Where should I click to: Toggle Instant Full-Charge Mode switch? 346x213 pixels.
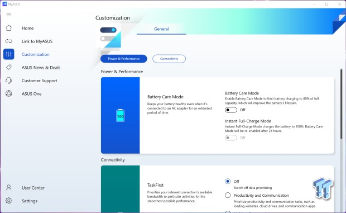pyautogui.click(x=231, y=138)
